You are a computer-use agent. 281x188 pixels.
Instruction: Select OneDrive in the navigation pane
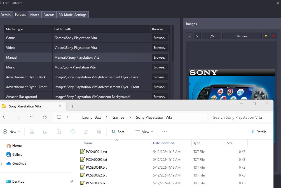coord(16,164)
